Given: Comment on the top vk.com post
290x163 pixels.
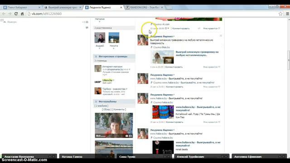Looking at the screenshot, I should (181, 29).
